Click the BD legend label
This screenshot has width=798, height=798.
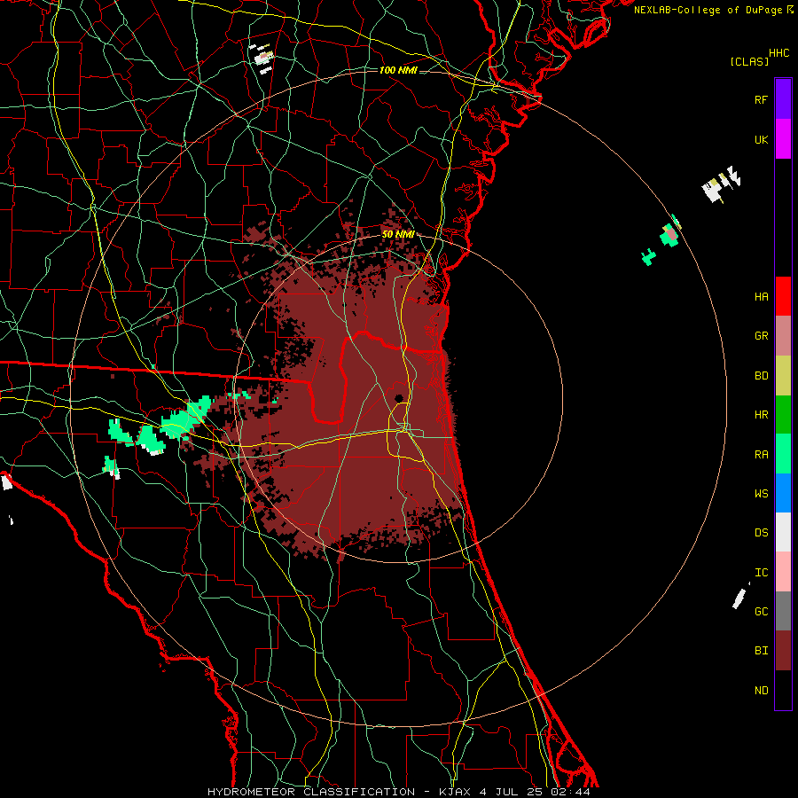[x=761, y=376]
